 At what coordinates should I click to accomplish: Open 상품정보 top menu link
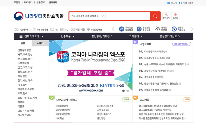click(x=41, y=3)
